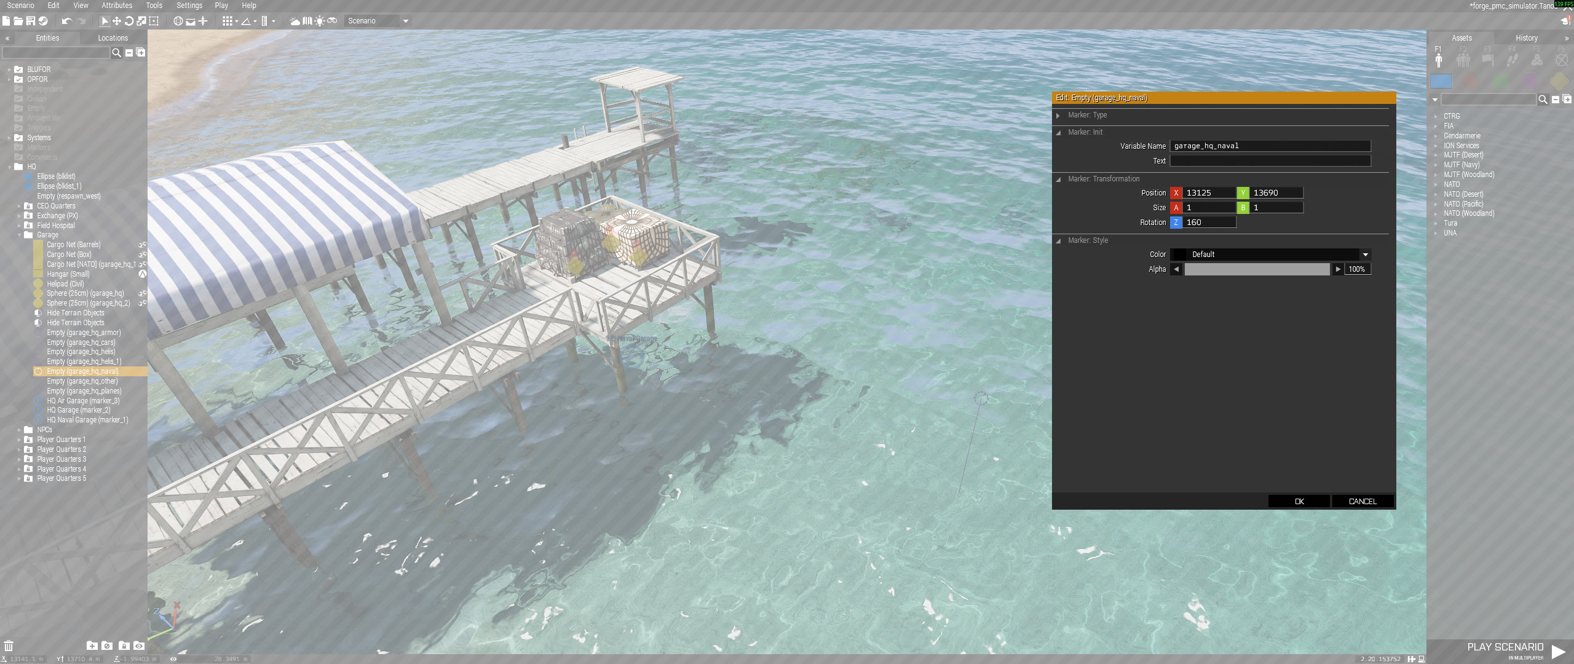Select the F2 Groups asset category

pos(1463,58)
